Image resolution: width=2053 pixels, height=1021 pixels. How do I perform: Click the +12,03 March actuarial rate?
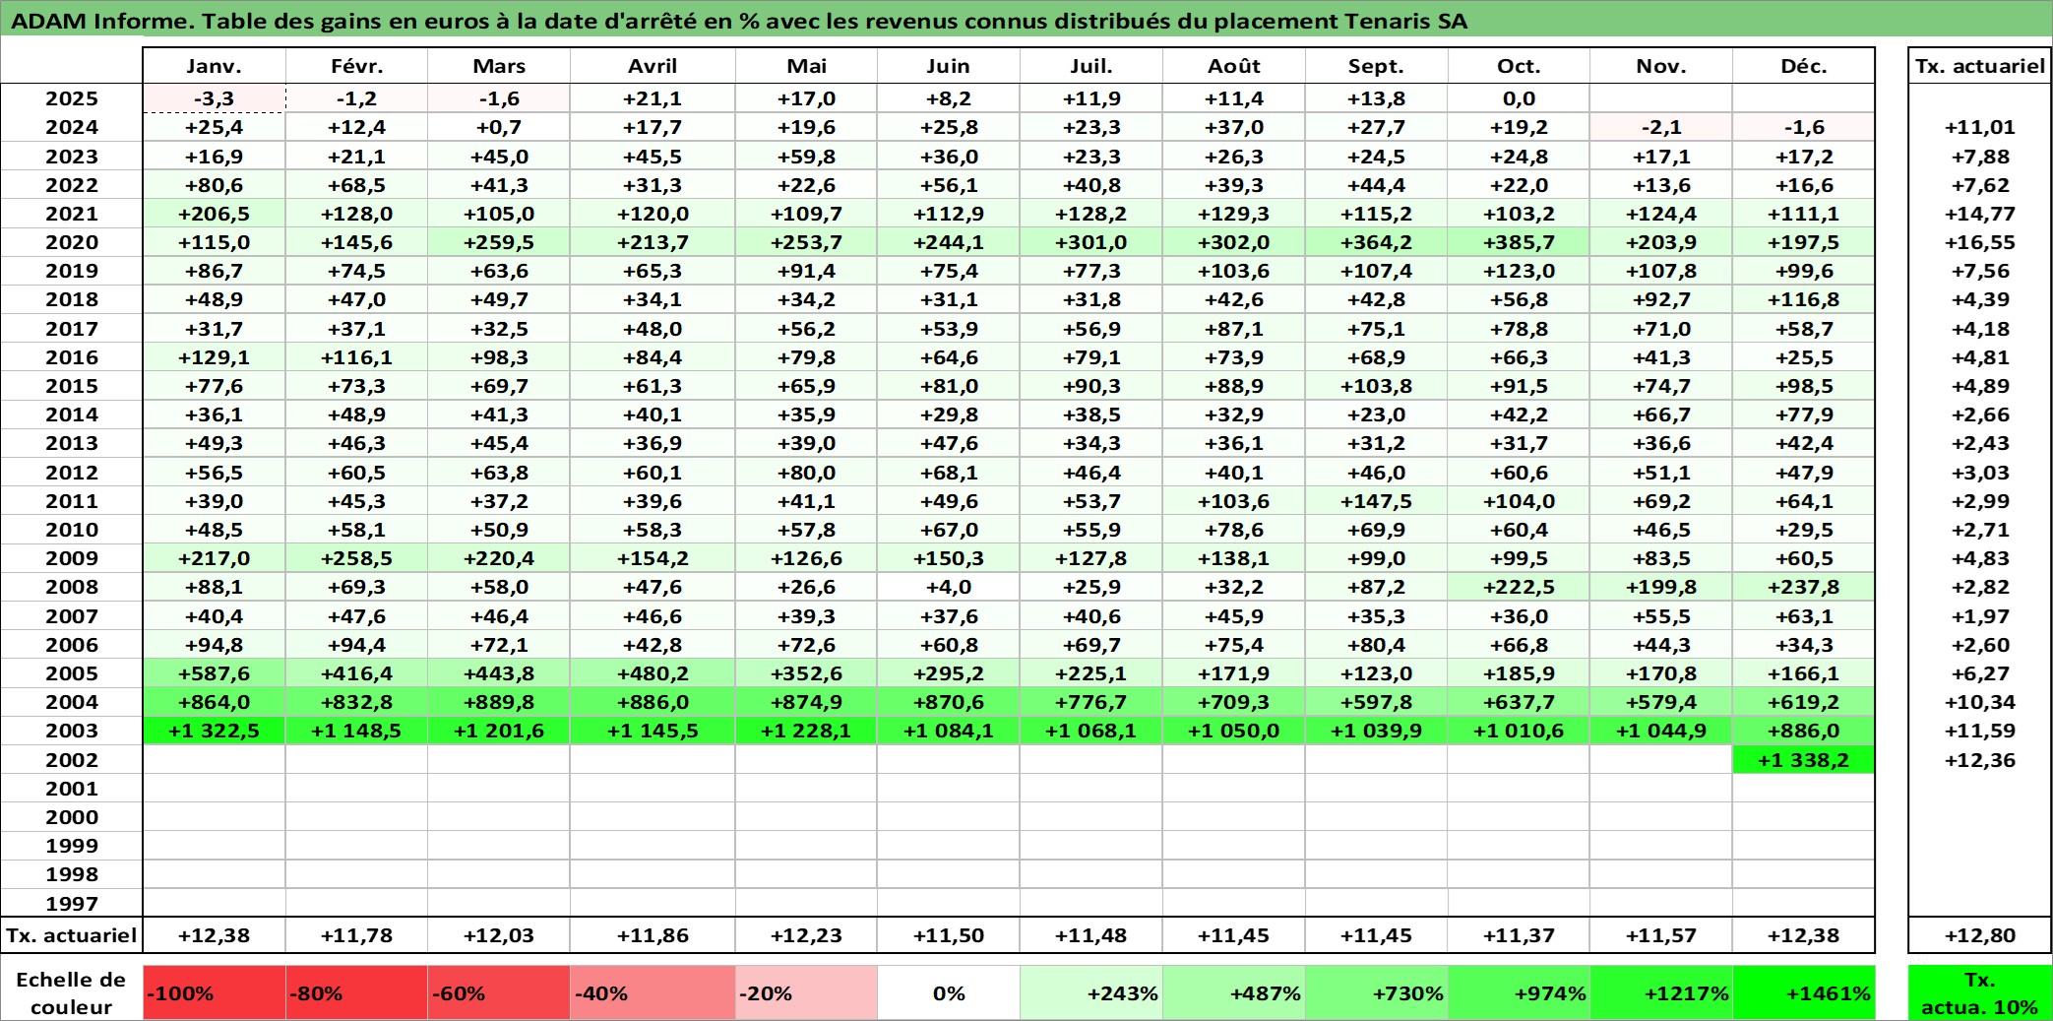[x=499, y=935]
